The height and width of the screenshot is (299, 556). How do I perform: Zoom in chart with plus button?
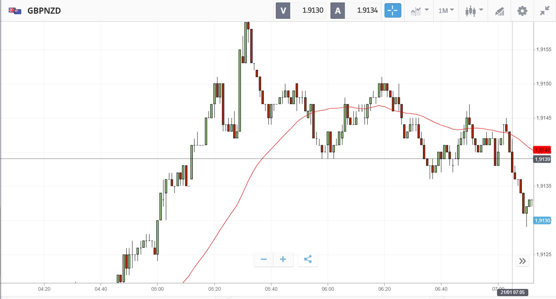tap(283, 259)
